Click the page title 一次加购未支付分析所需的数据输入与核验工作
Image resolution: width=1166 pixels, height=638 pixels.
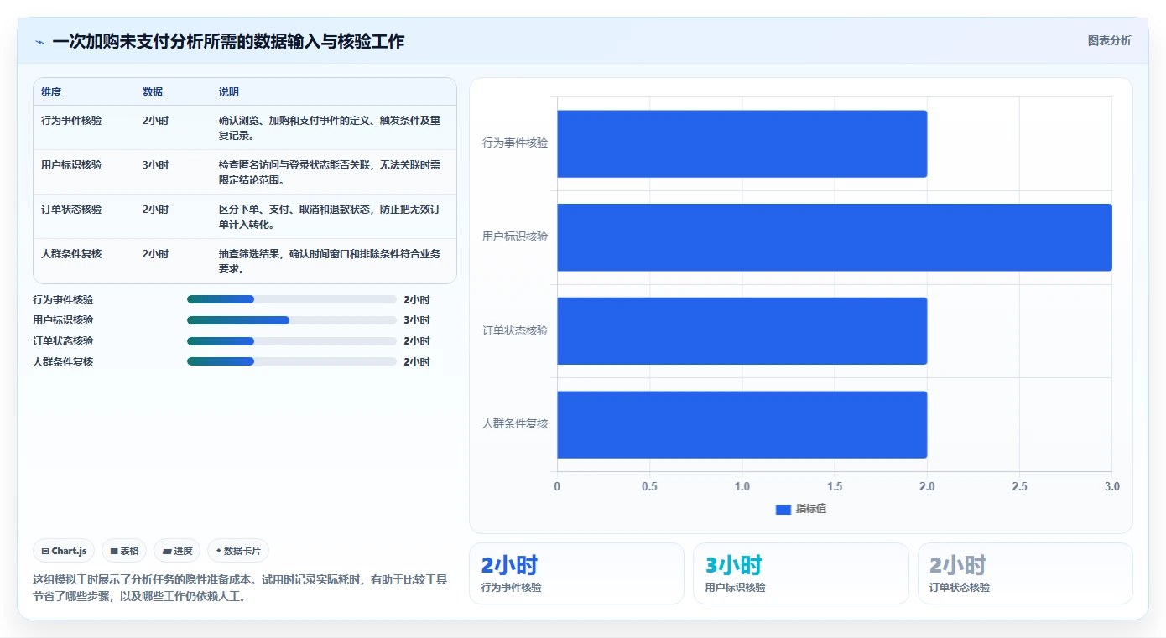tap(228, 41)
